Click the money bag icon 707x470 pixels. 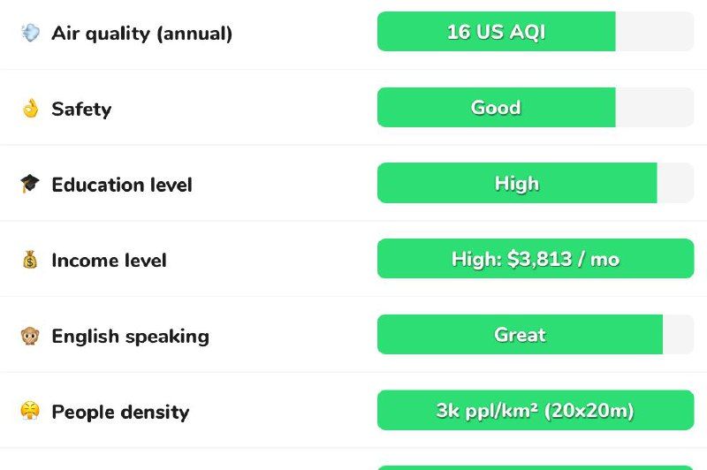point(30,261)
